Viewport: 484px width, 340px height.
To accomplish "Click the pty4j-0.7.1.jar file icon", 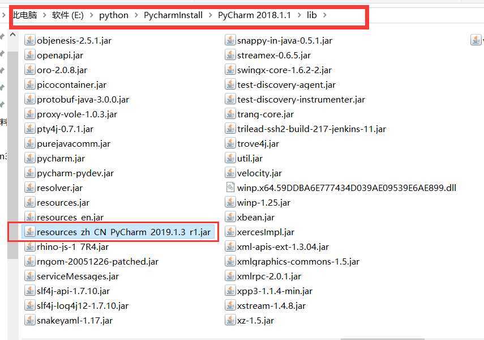I will [x=29, y=129].
